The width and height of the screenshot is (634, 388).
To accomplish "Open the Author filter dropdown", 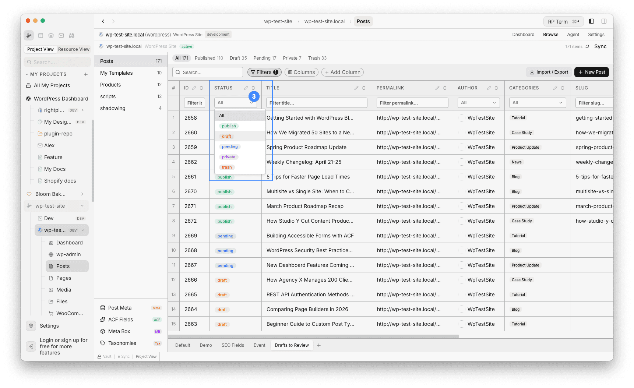I will pos(479,103).
